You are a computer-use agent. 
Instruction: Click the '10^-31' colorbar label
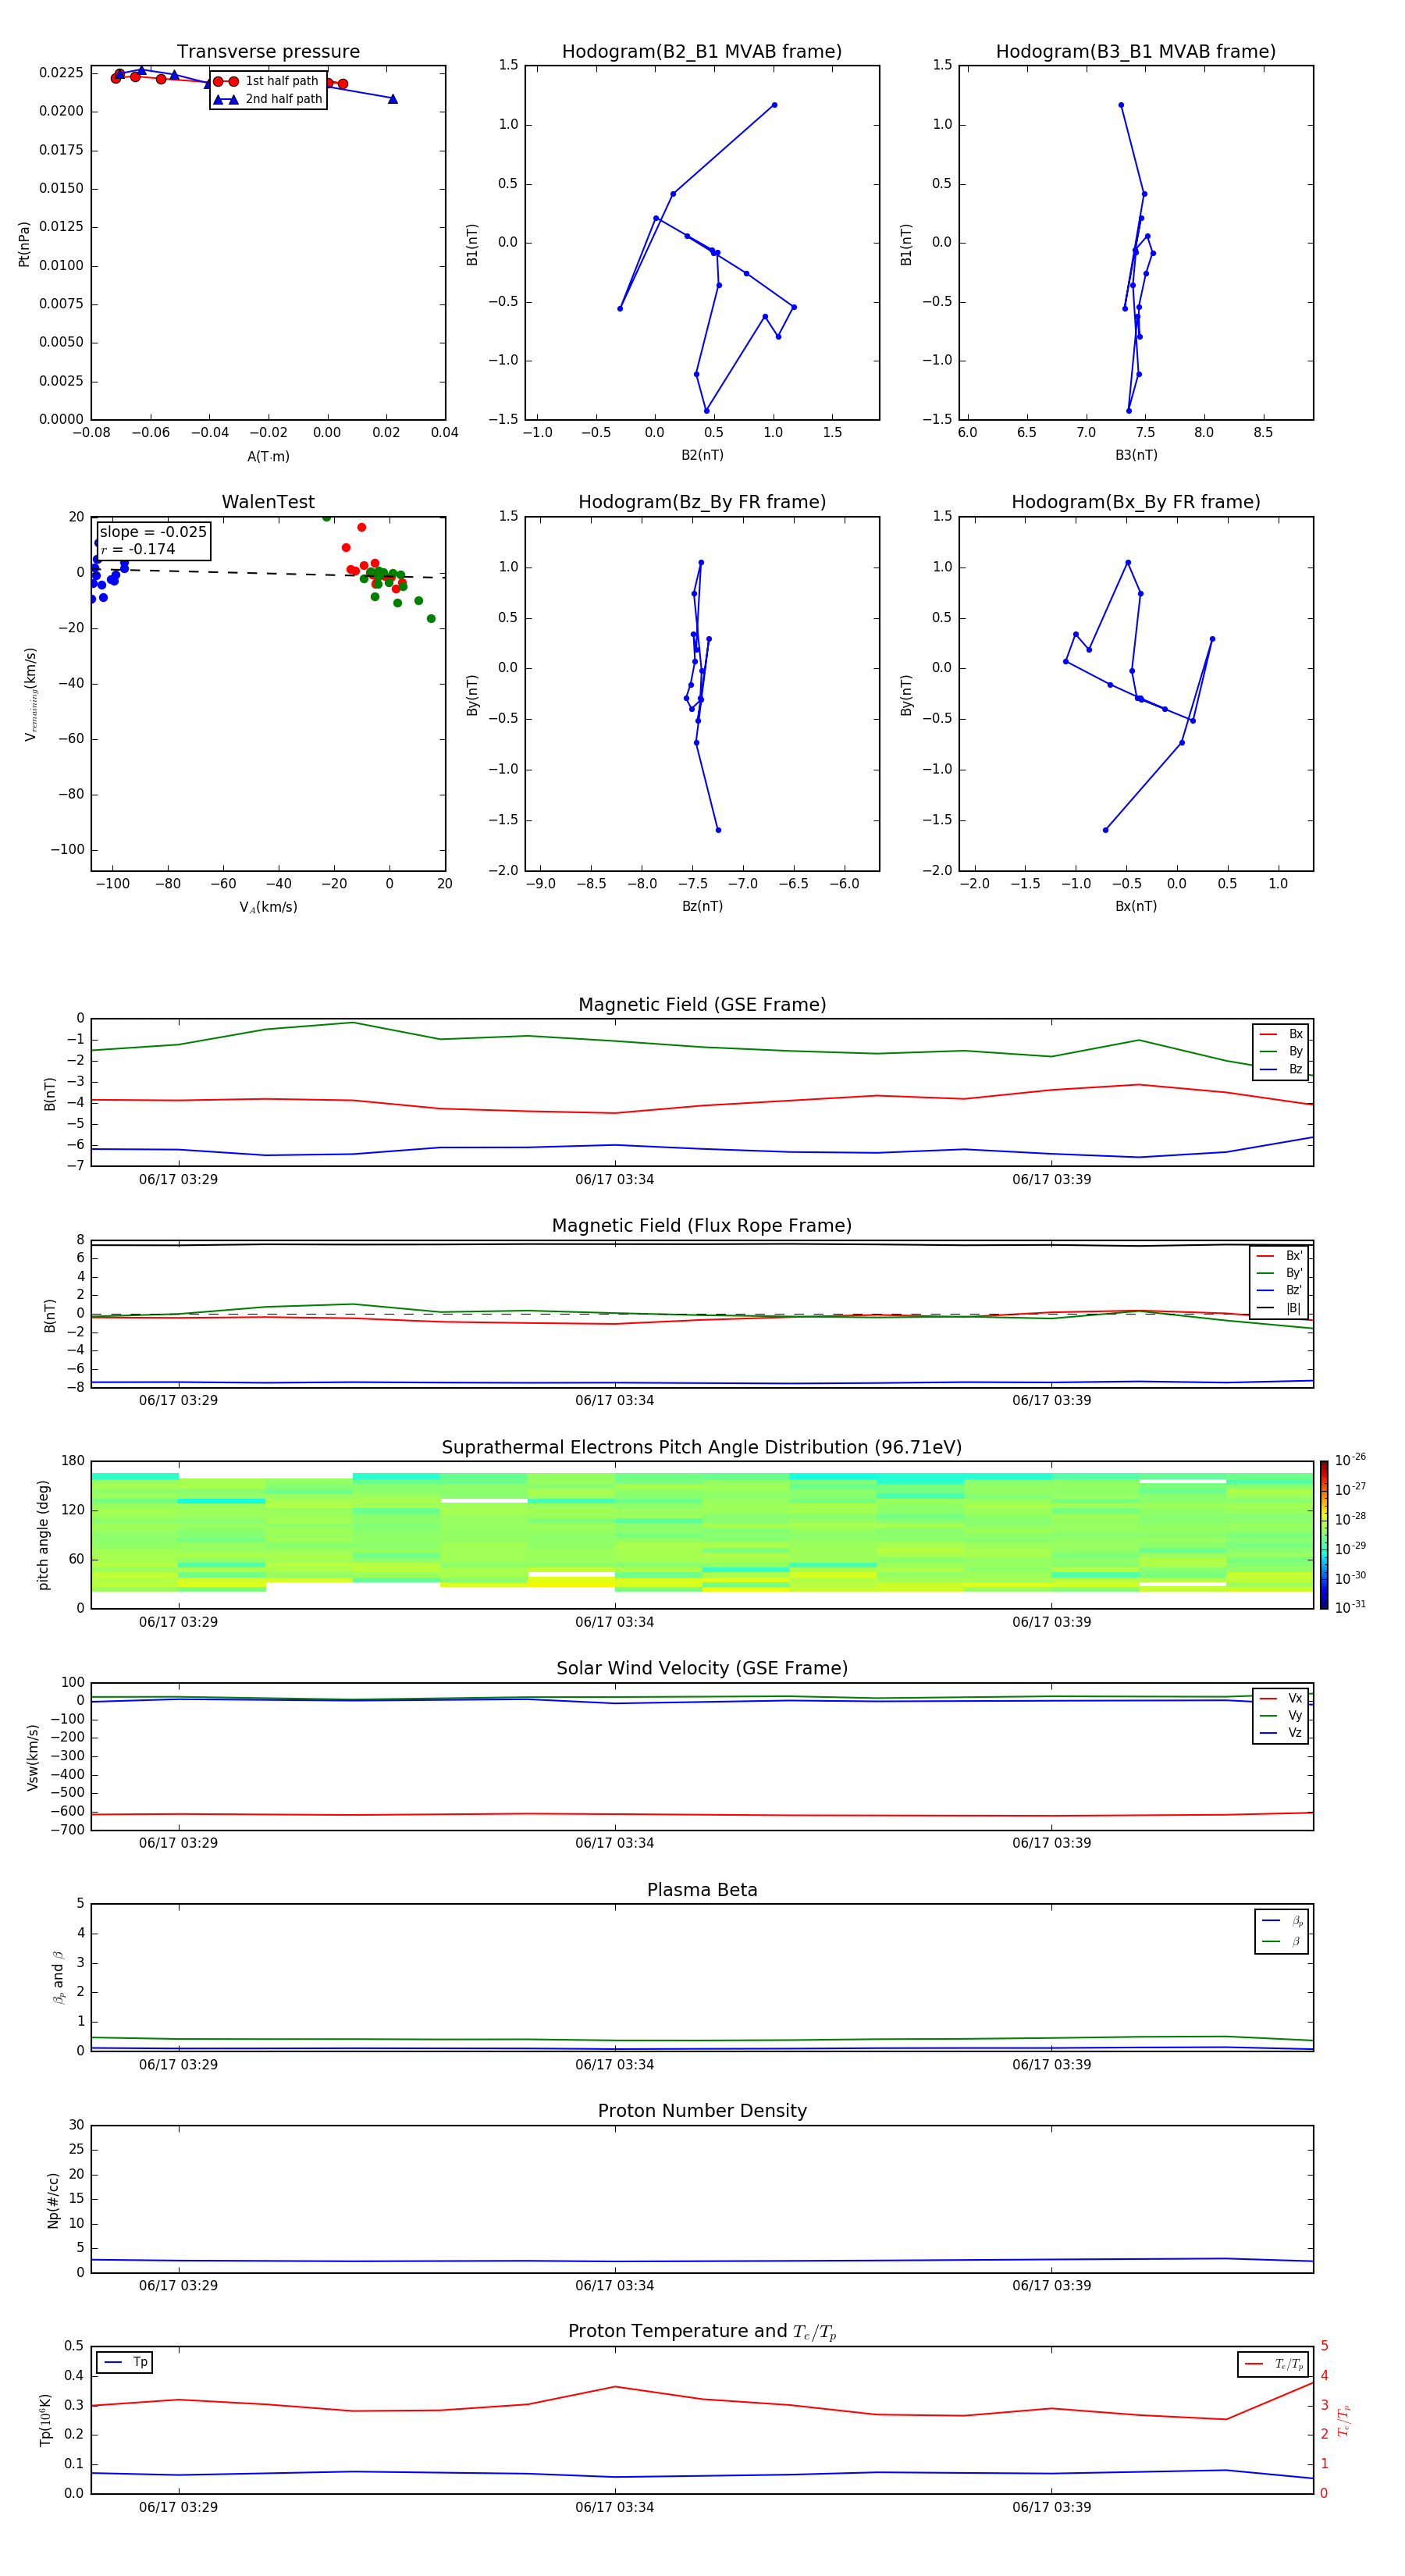1350,1607
